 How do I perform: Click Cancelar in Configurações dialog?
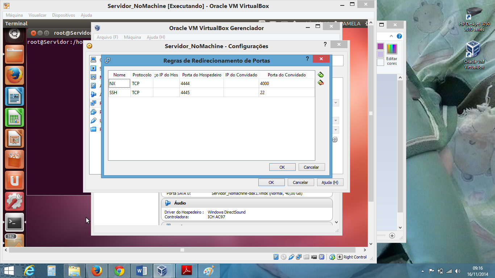click(x=300, y=182)
